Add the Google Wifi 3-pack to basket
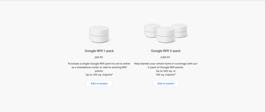 coord(166,83)
